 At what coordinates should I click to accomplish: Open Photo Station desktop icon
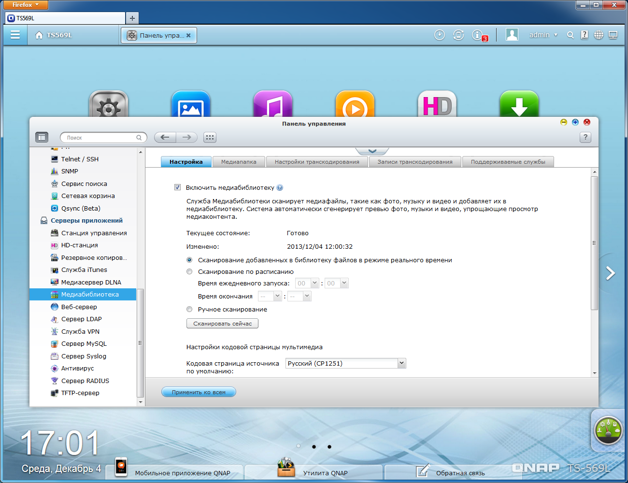pos(191,104)
